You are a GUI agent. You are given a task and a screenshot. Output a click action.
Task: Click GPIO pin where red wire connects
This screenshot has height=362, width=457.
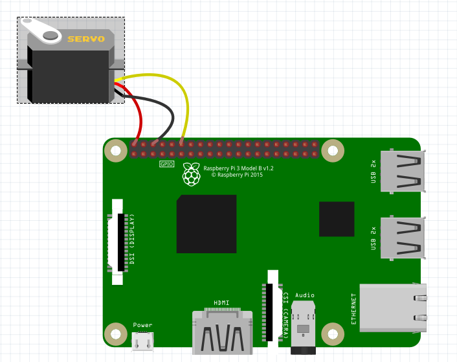pyautogui.click(x=134, y=144)
